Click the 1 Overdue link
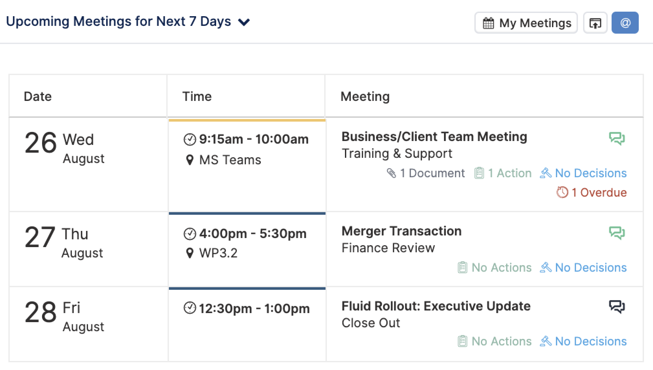This screenshot has height=370, width=653. click(x=592, y=192)
